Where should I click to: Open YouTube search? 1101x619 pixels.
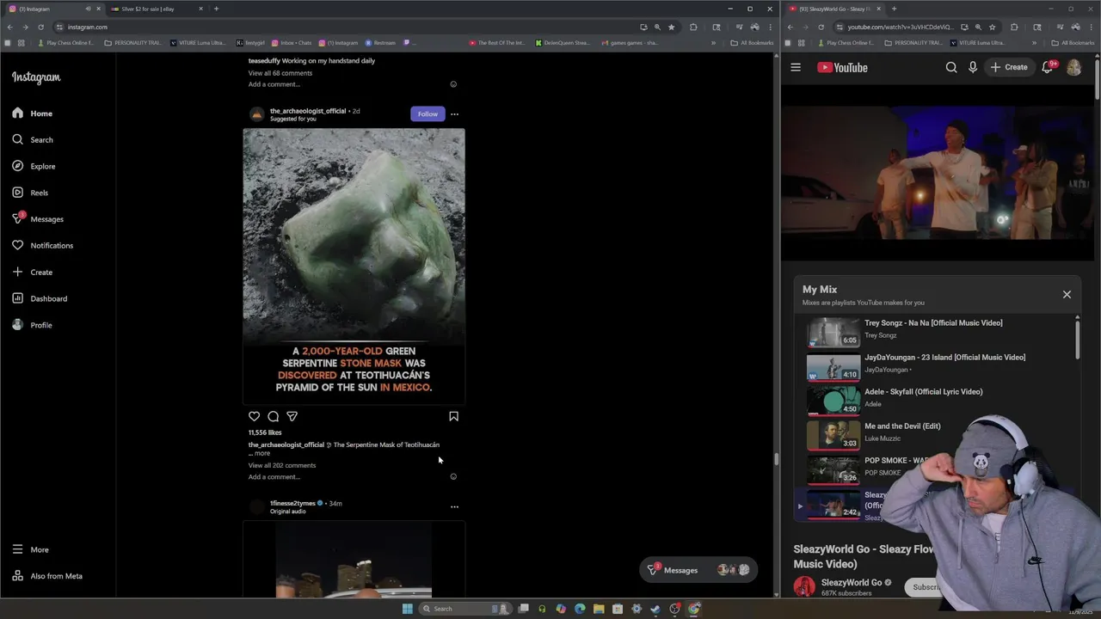click(x=951, y=67)
